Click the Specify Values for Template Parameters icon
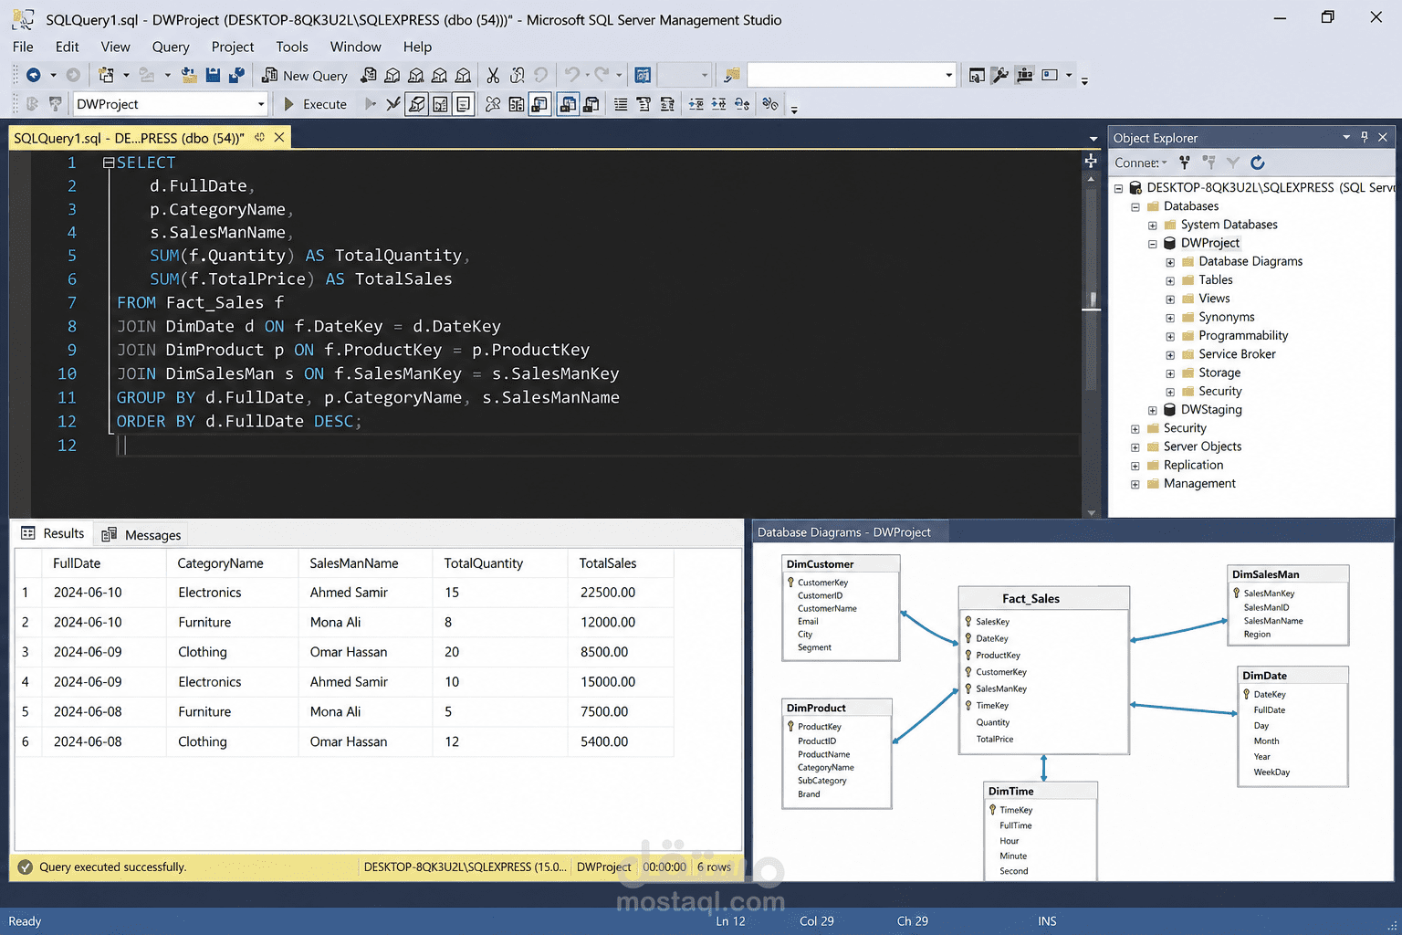 770,104
